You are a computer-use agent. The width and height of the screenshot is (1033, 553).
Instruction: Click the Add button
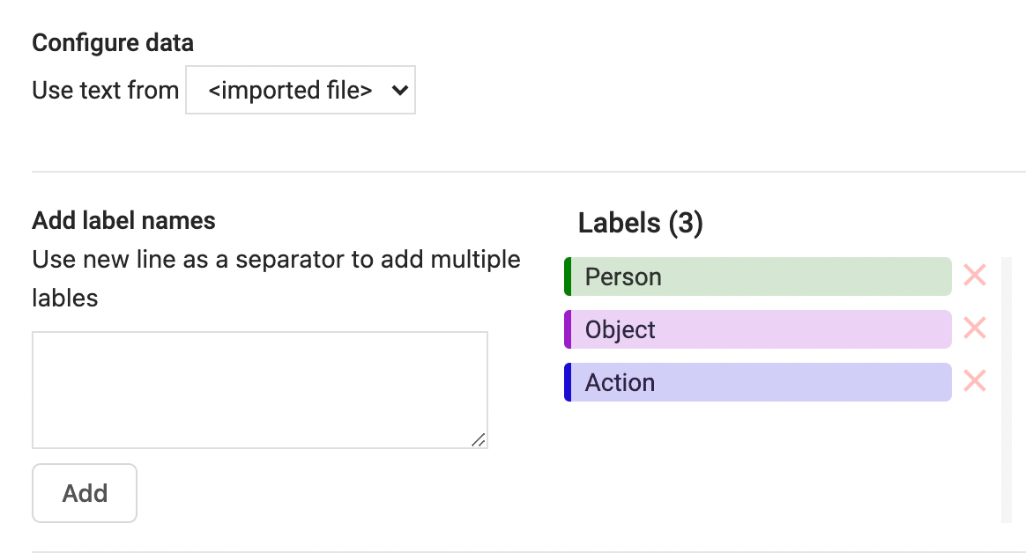coord(84,492)
